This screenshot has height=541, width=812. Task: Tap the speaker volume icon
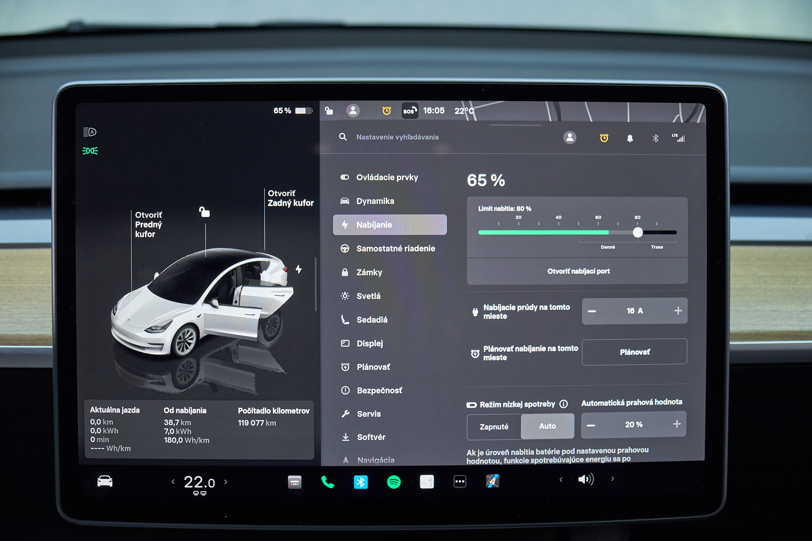click(x=586, y=479)
